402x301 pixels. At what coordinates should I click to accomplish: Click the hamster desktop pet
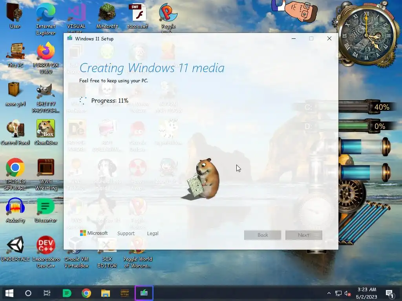click(202, 179)
